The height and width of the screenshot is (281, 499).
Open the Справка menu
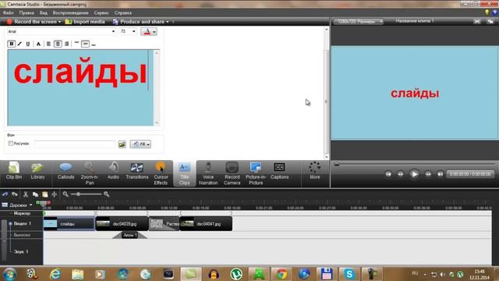tap(123, 12)
